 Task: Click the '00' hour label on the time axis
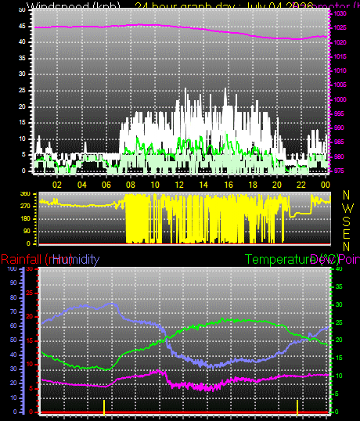click(326, 185)
